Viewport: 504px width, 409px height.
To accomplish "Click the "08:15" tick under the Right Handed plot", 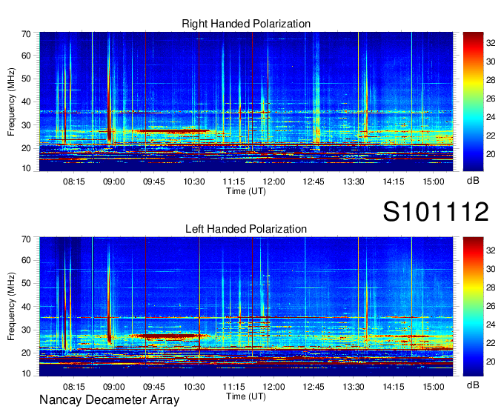I will 74,182.
